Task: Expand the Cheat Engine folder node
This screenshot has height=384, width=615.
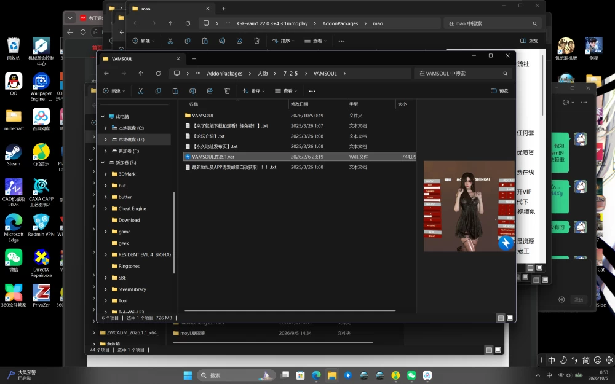Action: pos(106,208)
